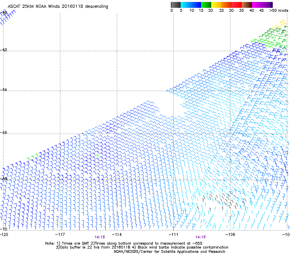Click the lone green wind barb near -115 longitude
This screenshot has height=254, width=290.
[x=98, y=156]
